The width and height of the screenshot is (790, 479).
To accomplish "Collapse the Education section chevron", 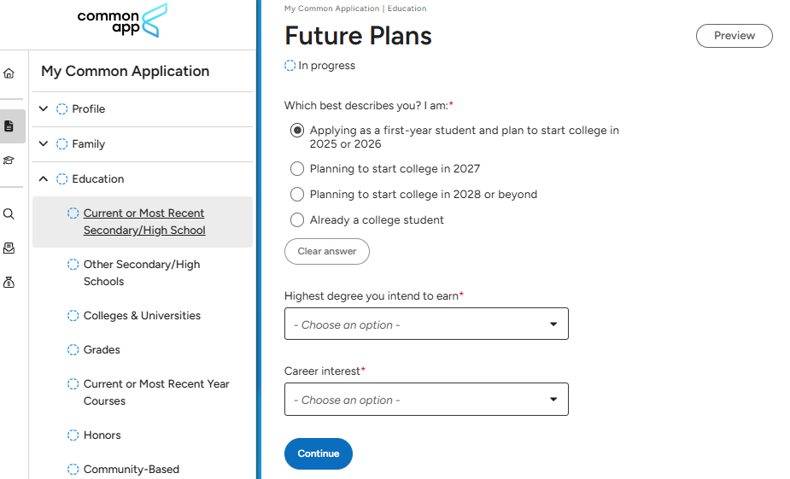I will click(x=44, y=179).
